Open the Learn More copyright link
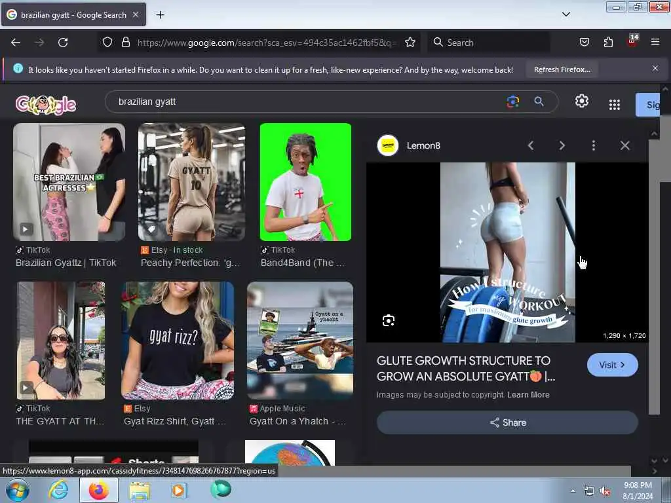Viewport: 671px width, 503px height. tap(528, 395)
